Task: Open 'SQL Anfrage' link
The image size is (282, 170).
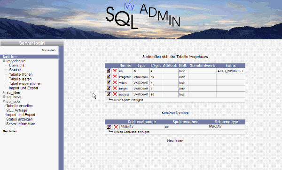Action: coord(16,111)
